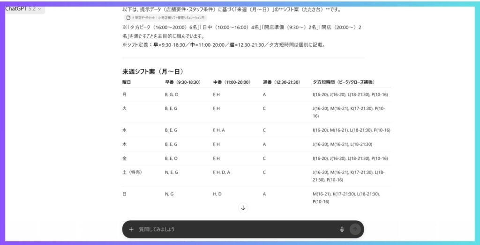Click the 曜日 column header

tap(127, 82)
